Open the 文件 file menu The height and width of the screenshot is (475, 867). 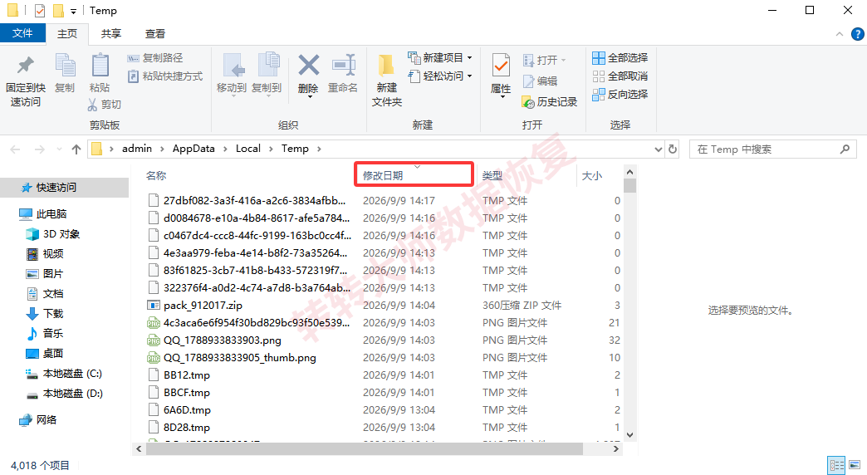point(22,34)
